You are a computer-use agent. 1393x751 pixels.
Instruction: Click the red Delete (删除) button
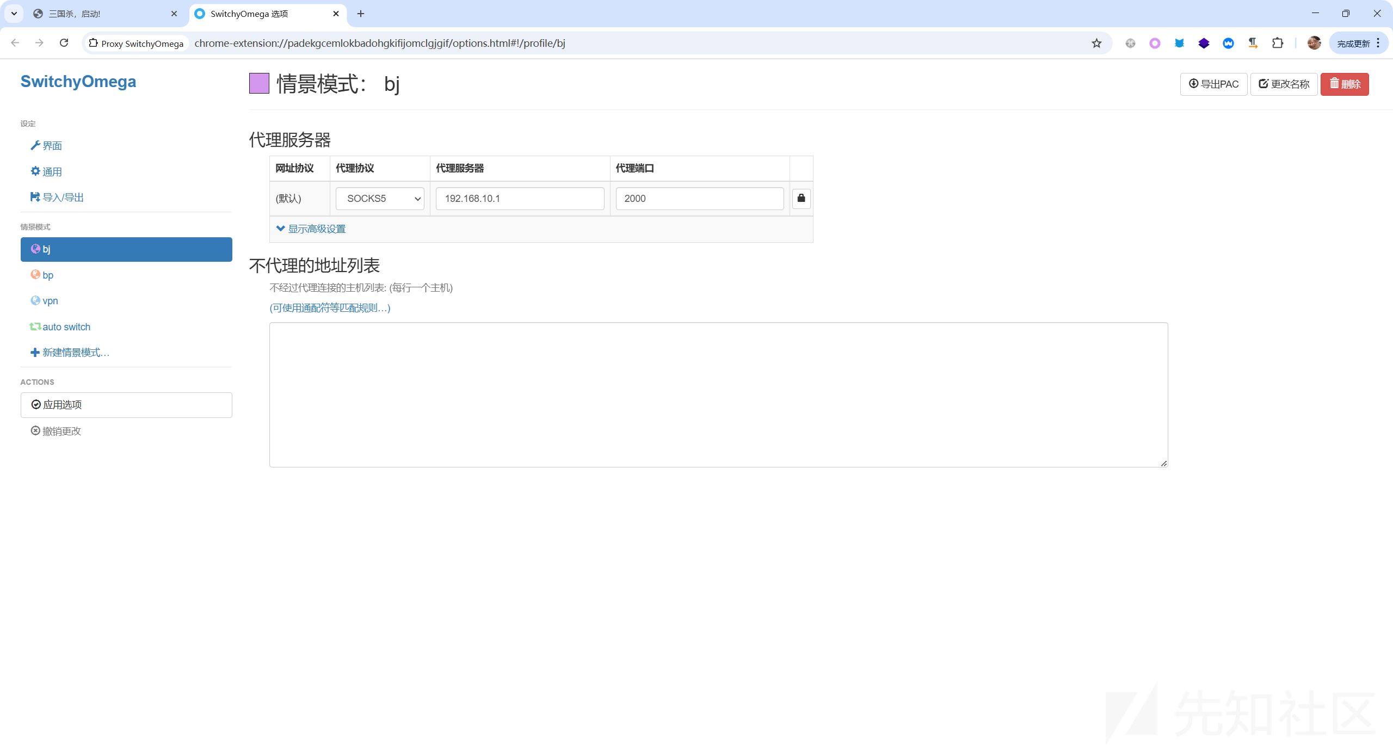coord(1345,84)
